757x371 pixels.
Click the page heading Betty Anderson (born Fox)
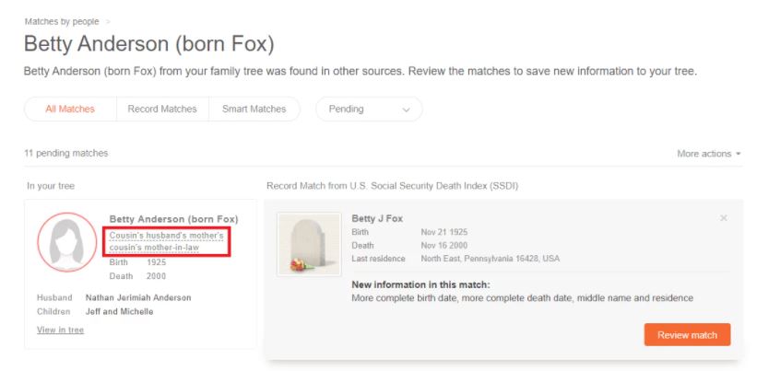[149, 44]
